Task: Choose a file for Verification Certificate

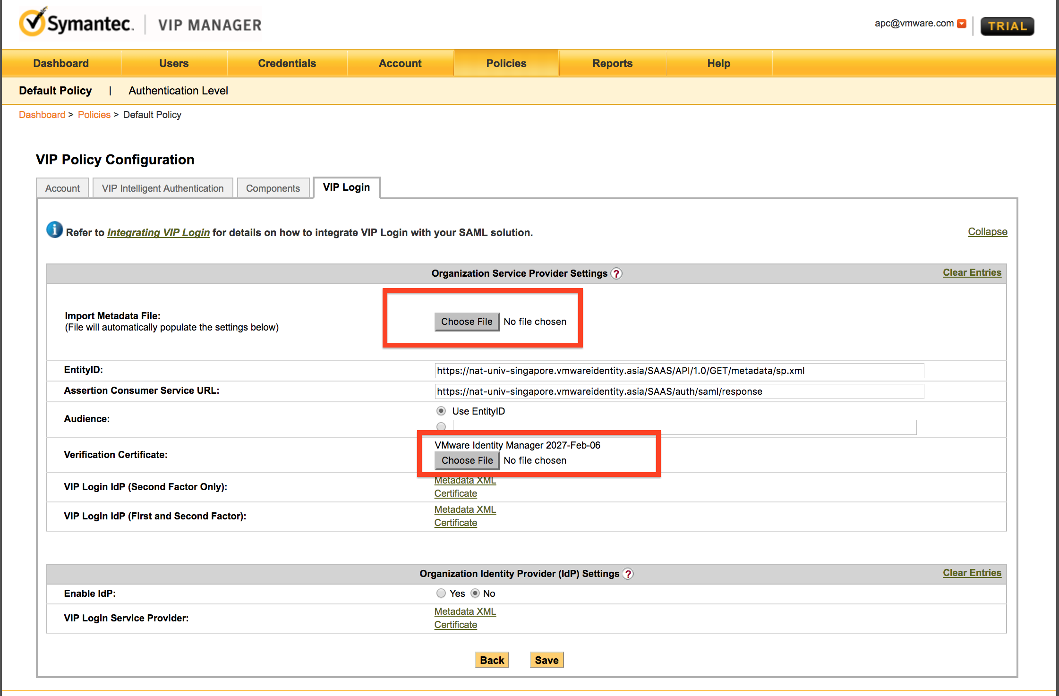Action: [x=467, y=460]
